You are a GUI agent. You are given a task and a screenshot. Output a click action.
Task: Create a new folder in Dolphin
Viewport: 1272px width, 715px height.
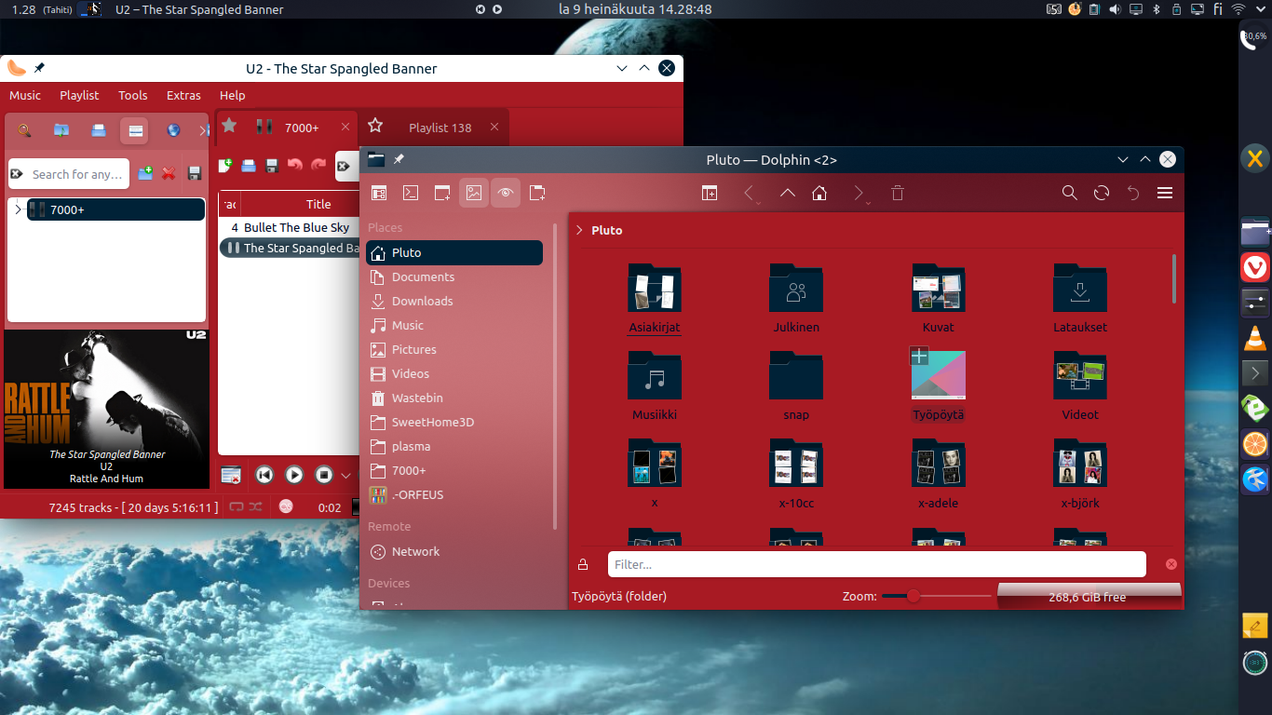[x=537, y=193]
